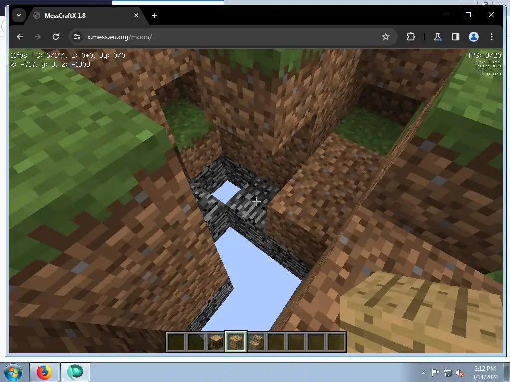
Task: Go forward to the next page
Action: tap(38, 37)
